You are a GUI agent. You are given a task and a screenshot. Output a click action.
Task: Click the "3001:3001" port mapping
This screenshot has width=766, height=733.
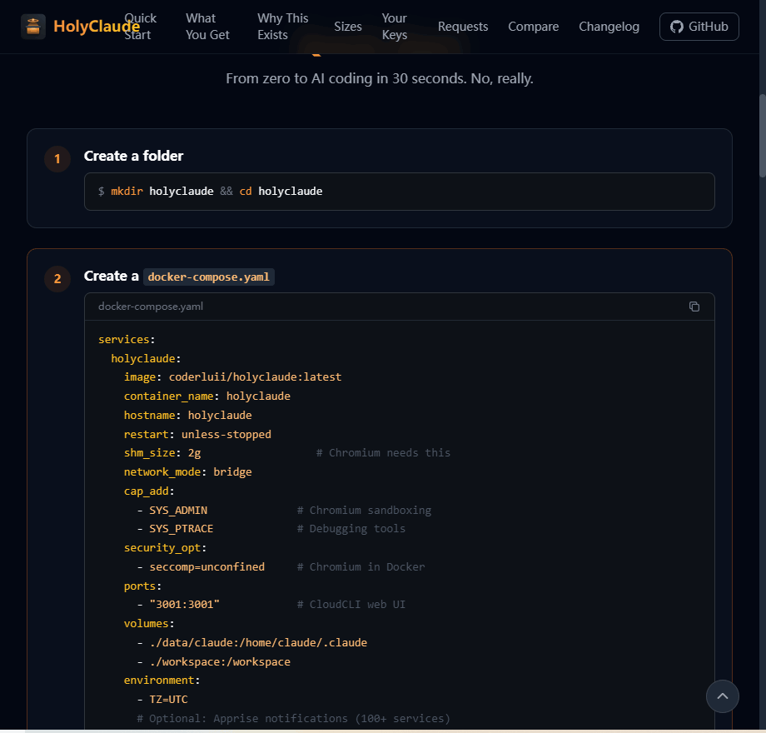[185, 605]
